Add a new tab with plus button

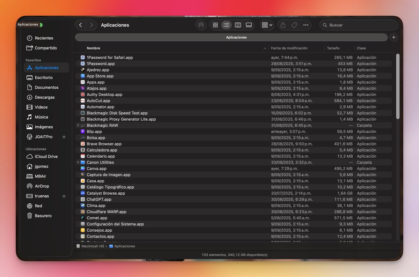click(394, 37)
